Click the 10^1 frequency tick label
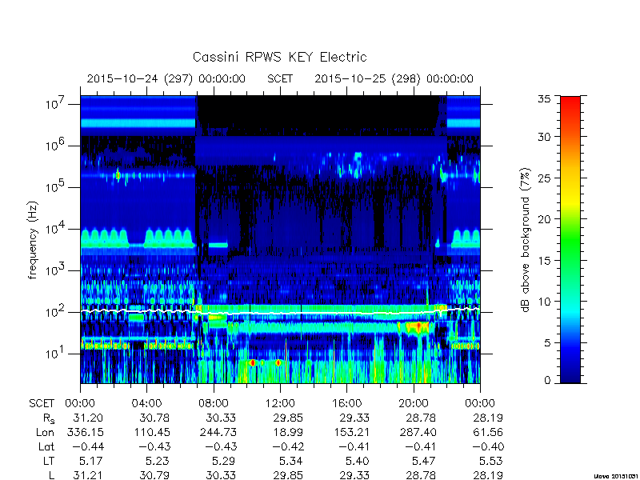Viewport: 640px width, 480px height. (55, 354)
